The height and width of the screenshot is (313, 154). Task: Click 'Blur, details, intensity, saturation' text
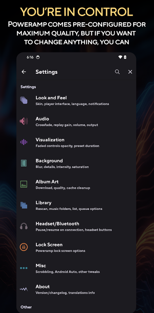click(x=62, y=167)
